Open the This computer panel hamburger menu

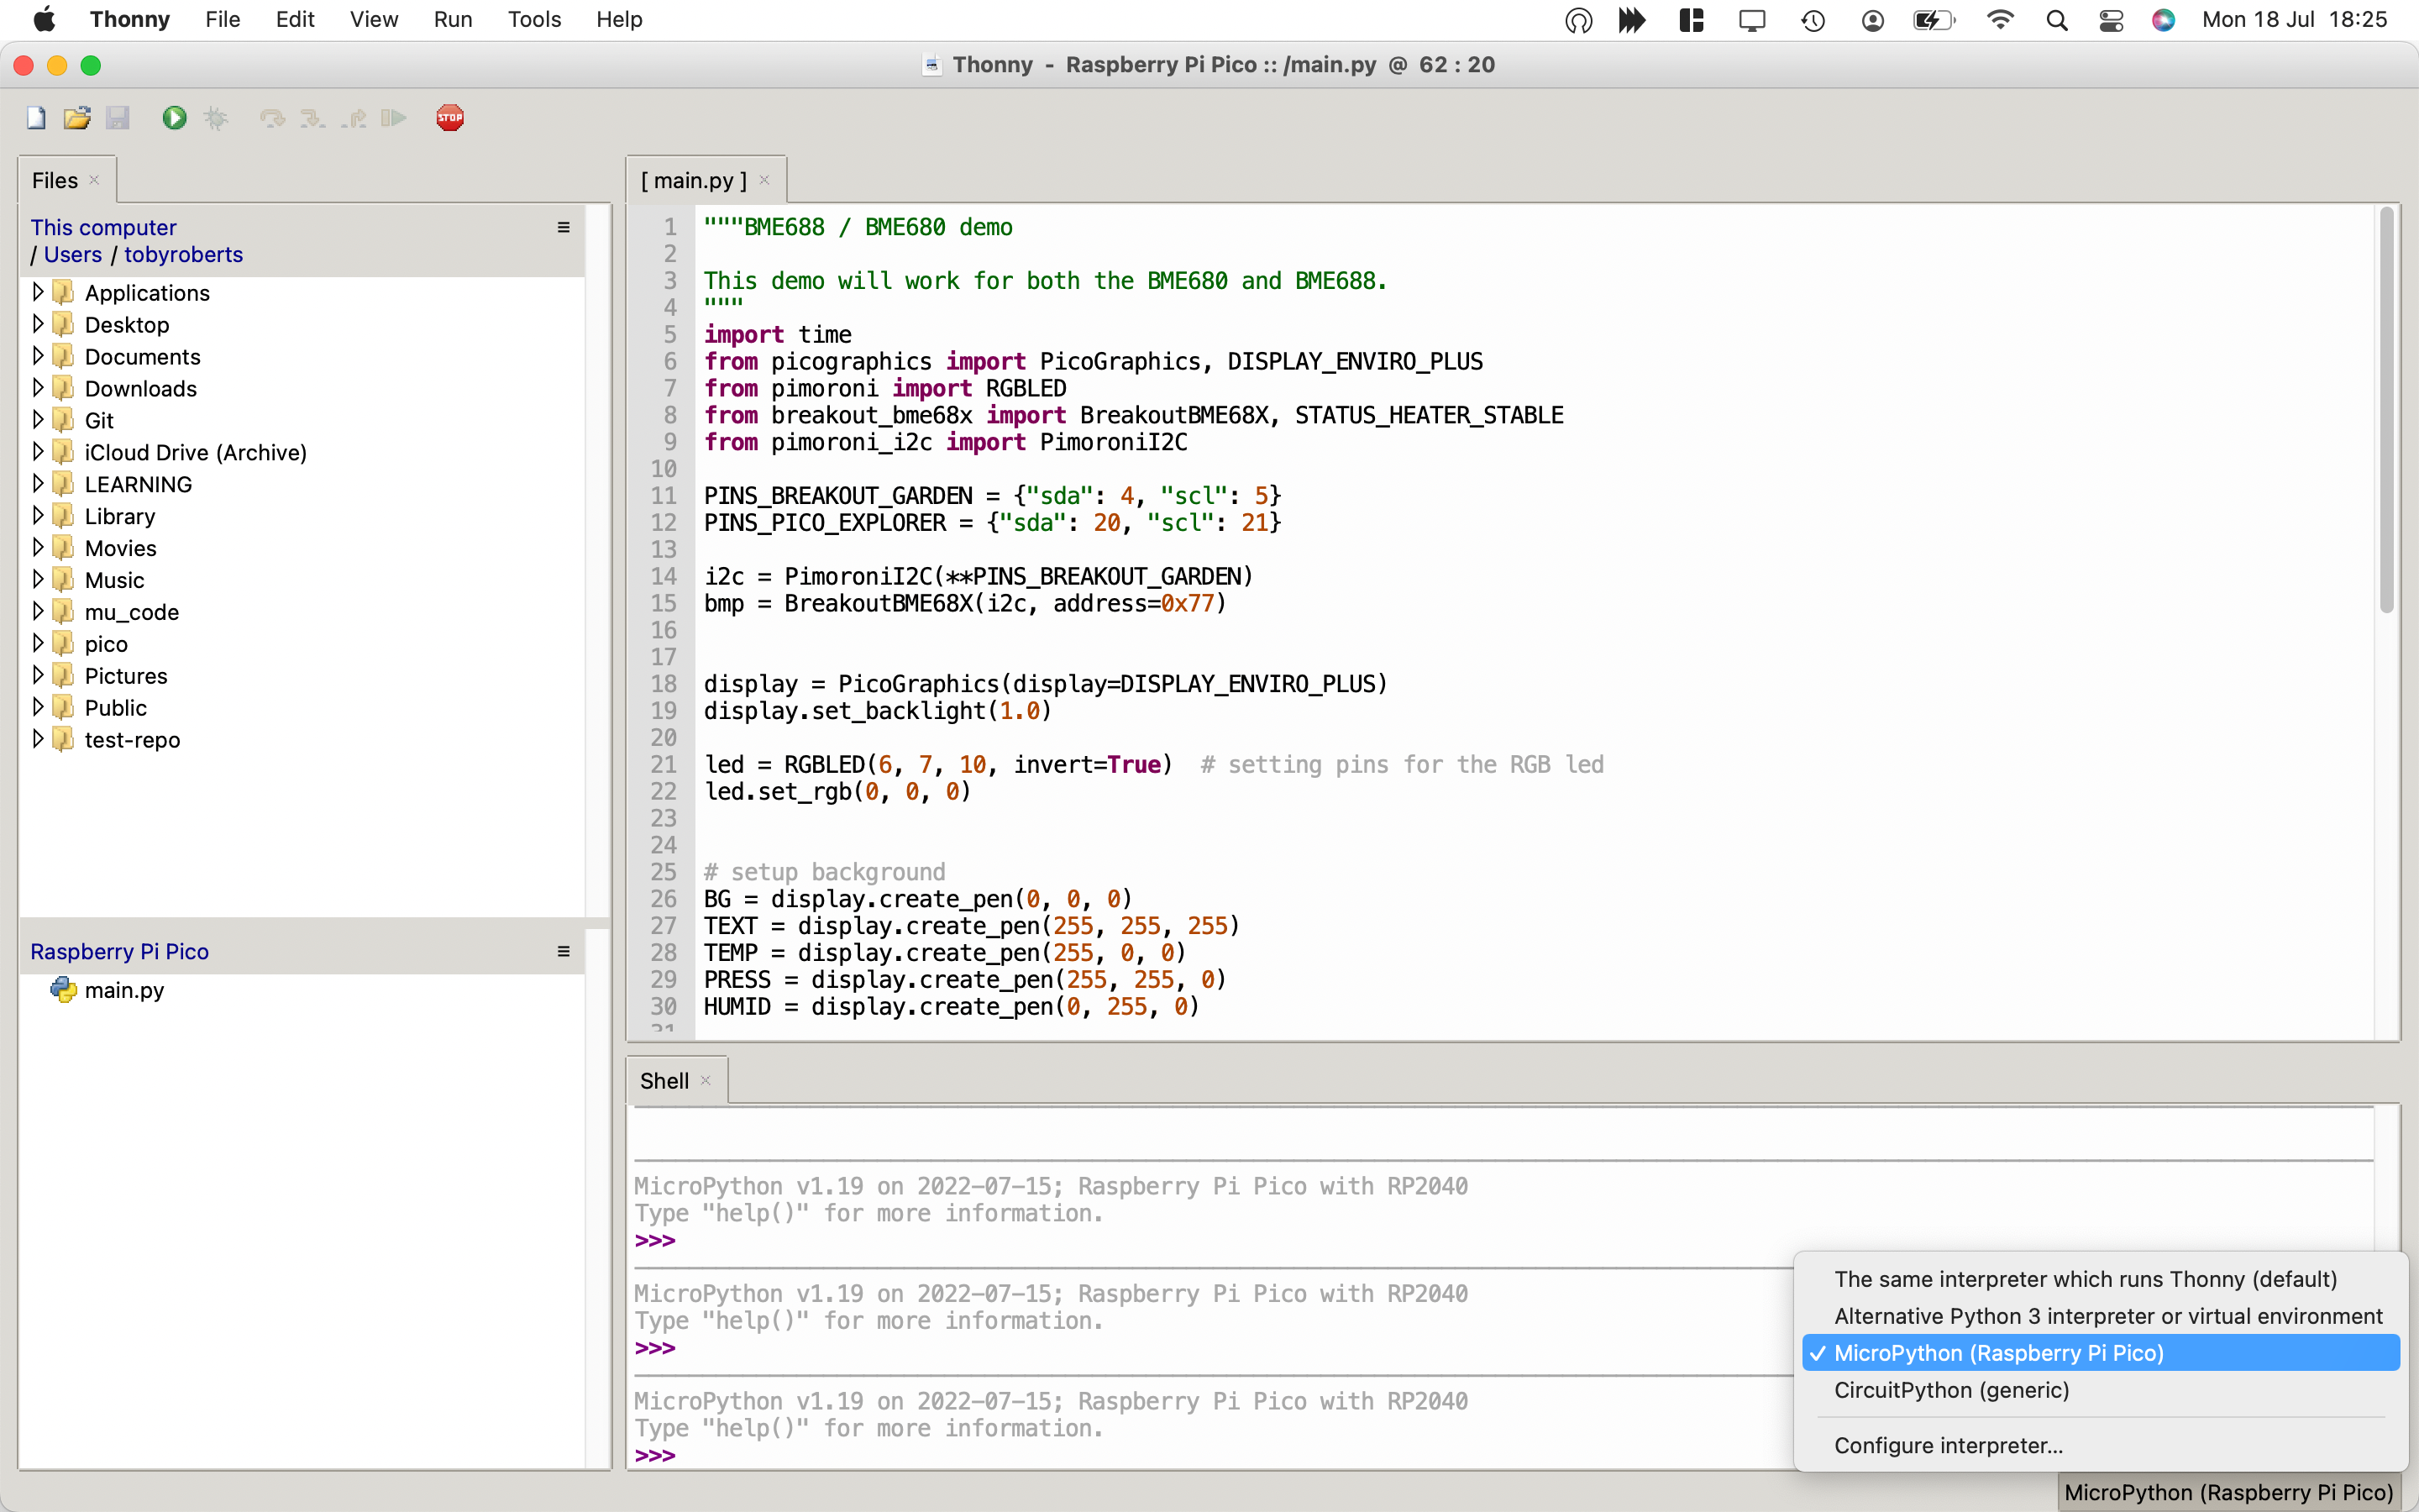pyautogui.click(x=564, y=228)
